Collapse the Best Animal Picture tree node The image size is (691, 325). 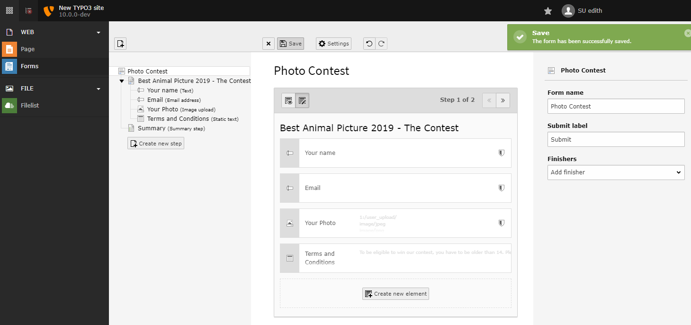coord(122,81)
